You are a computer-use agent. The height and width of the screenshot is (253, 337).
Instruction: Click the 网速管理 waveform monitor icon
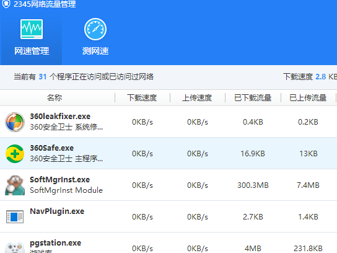[x=32, y=29]
